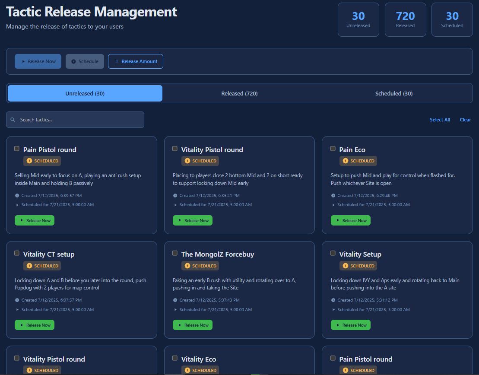The image size is (479, 375).
Task: Check The MongolZ Forcebuy tactic
Action: (175, 253)
